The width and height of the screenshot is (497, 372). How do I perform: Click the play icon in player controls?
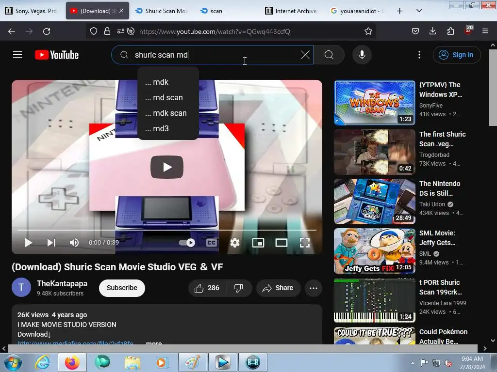tap(28, 243)
